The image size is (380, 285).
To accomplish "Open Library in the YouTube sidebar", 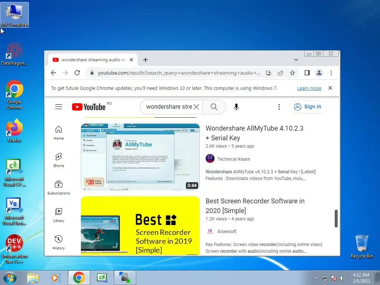I will pyautogui.click(x=59, y=215).
